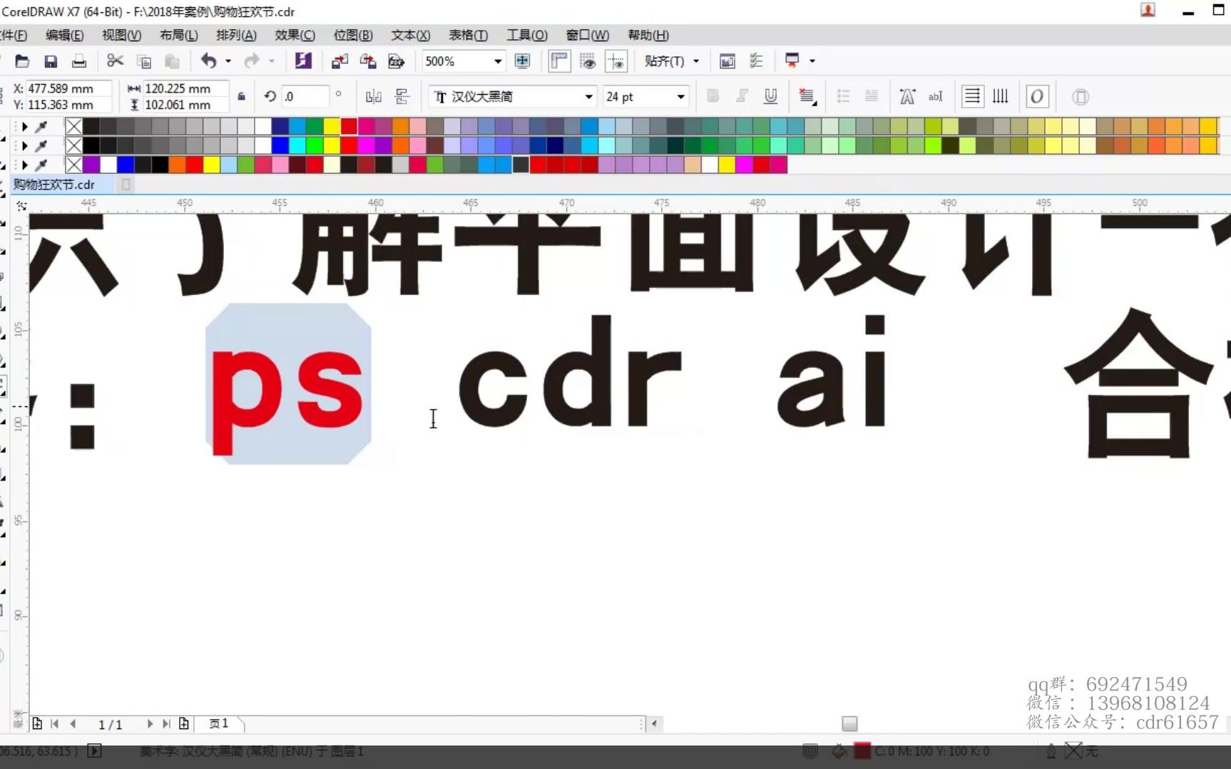1231x769 pixels.
Task: Open Character Formatting with the ab| icon
Action: [x=935, y=96]
